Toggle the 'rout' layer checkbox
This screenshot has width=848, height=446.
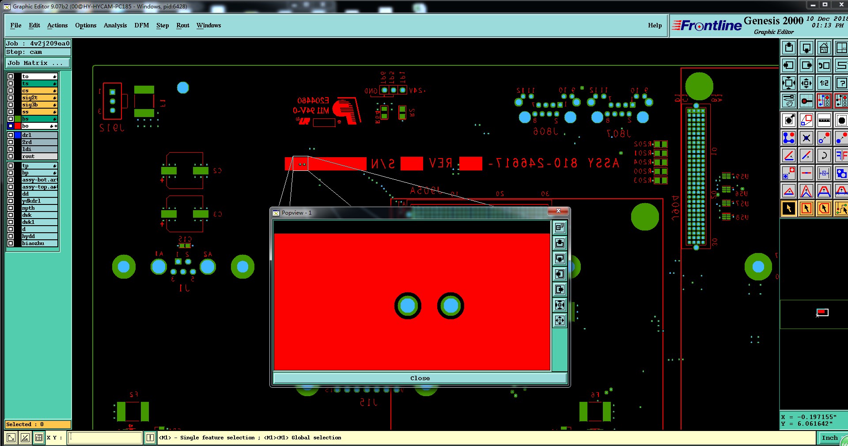coord(11,156)
